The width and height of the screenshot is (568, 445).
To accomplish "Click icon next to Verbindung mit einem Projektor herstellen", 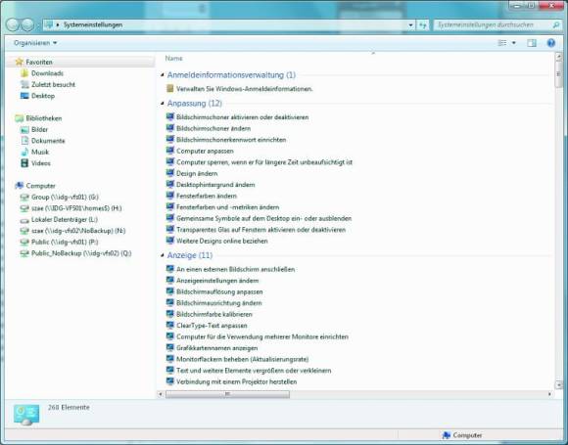I will pyautogui.click(x=169, y=380).
